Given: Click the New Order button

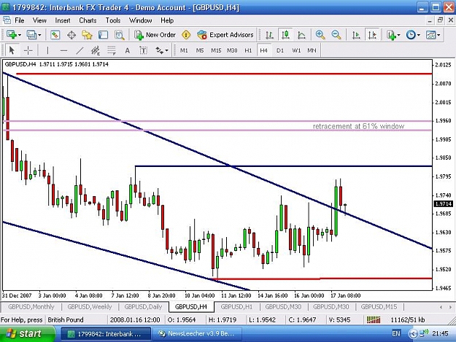Looking at the screenshot, I should click(155, 35).
